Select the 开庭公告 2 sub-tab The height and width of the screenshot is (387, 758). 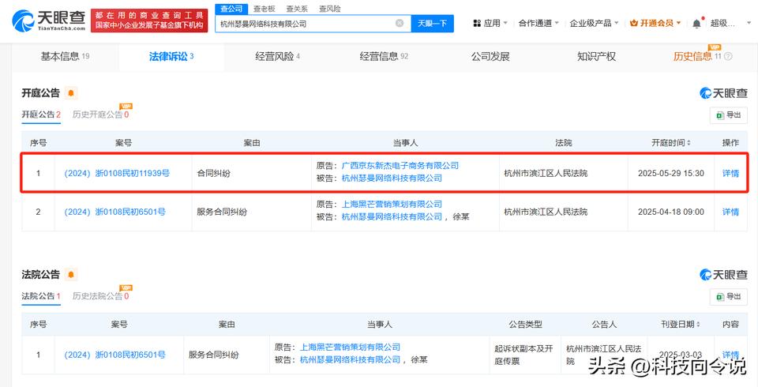(x=41, y=115)
